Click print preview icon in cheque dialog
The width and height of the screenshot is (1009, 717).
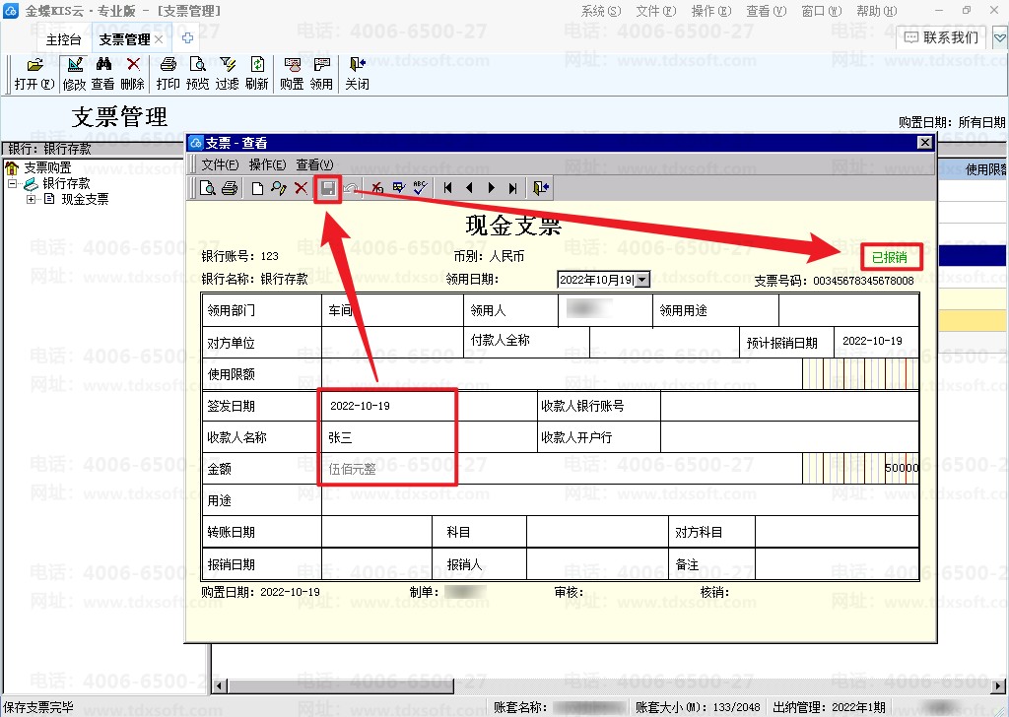208,188
